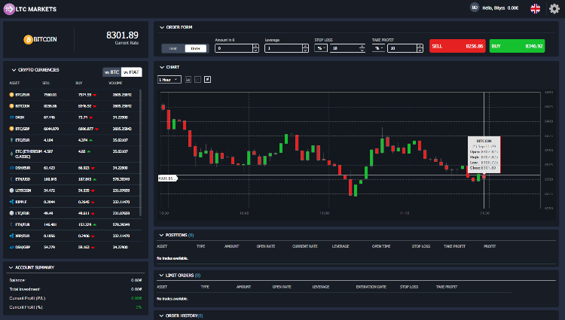Select the DASH row name

point(20,117)
